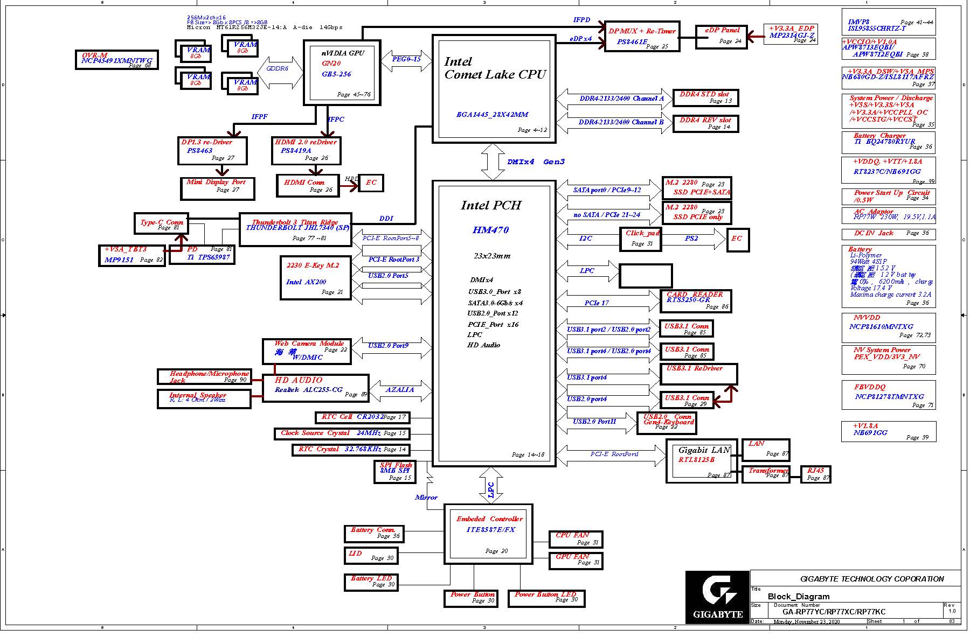This screenshot has width=977, height=637.
Task: Click the CPU FAN block
Action: coord(576,539)
